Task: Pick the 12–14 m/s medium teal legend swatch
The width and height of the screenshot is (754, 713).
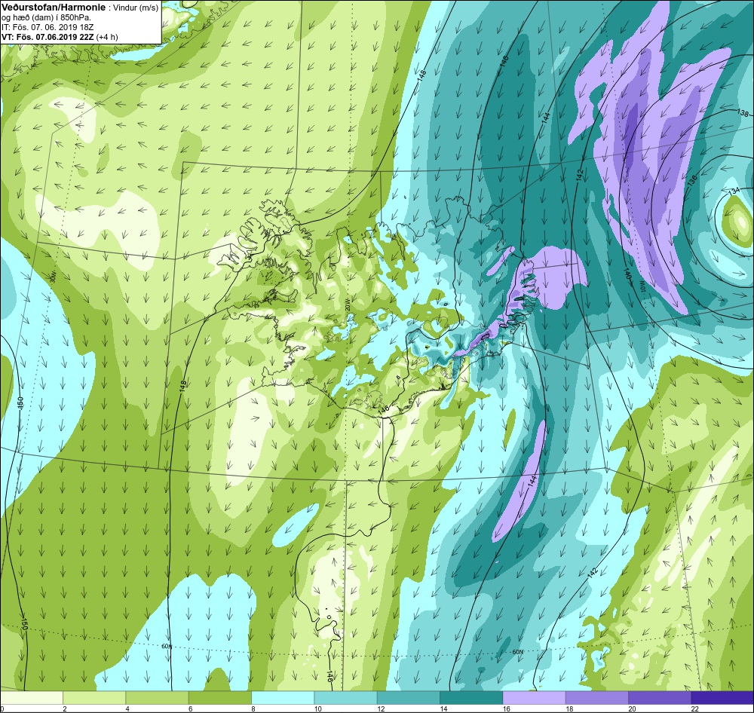Action: click(408, 697)
